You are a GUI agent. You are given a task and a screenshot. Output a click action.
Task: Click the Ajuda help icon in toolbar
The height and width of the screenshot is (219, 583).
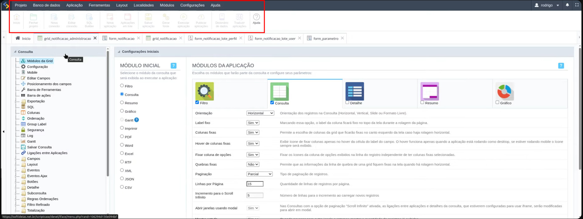pos(256,18)
